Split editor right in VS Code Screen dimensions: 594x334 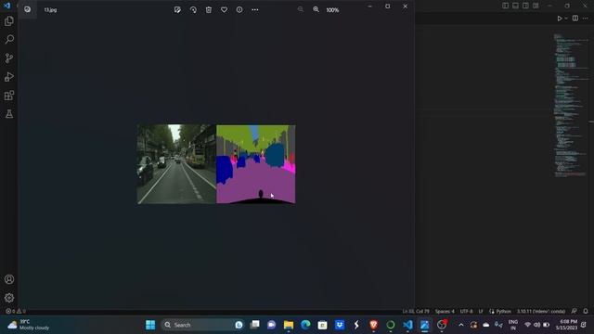coord(575,19)
